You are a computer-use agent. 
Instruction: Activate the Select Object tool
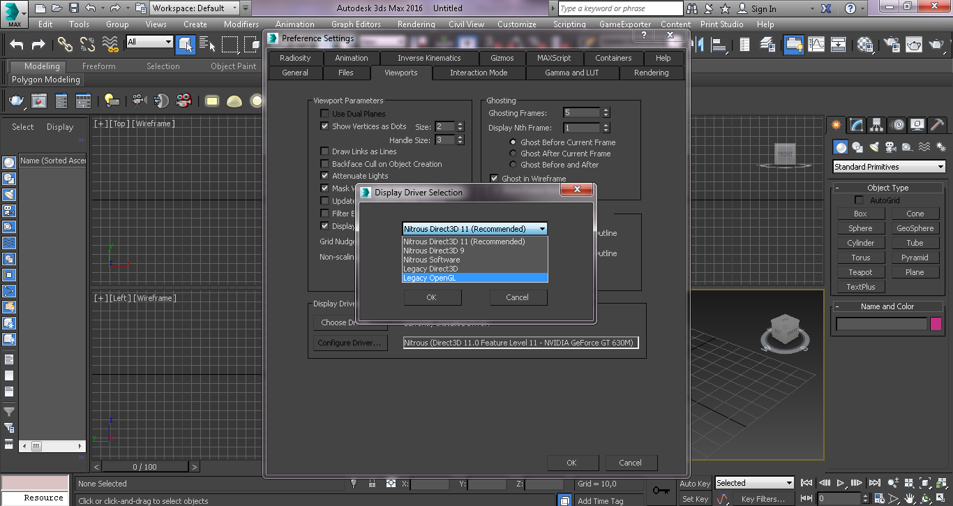(x=186, y=45)
